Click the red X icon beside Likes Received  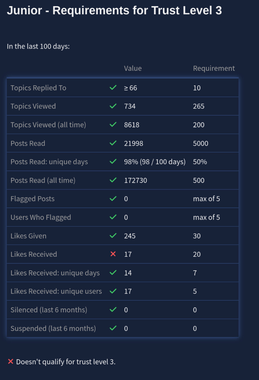click(x=113, y=254)
